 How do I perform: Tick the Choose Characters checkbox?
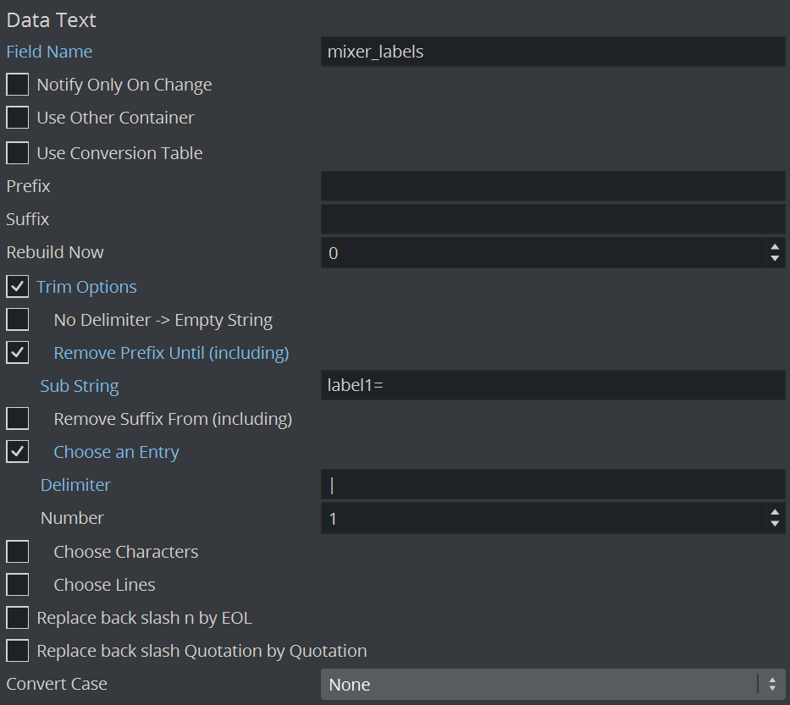click(x=18, y=552)
